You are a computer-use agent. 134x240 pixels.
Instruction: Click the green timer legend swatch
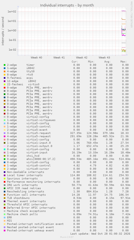click(5, 65)
